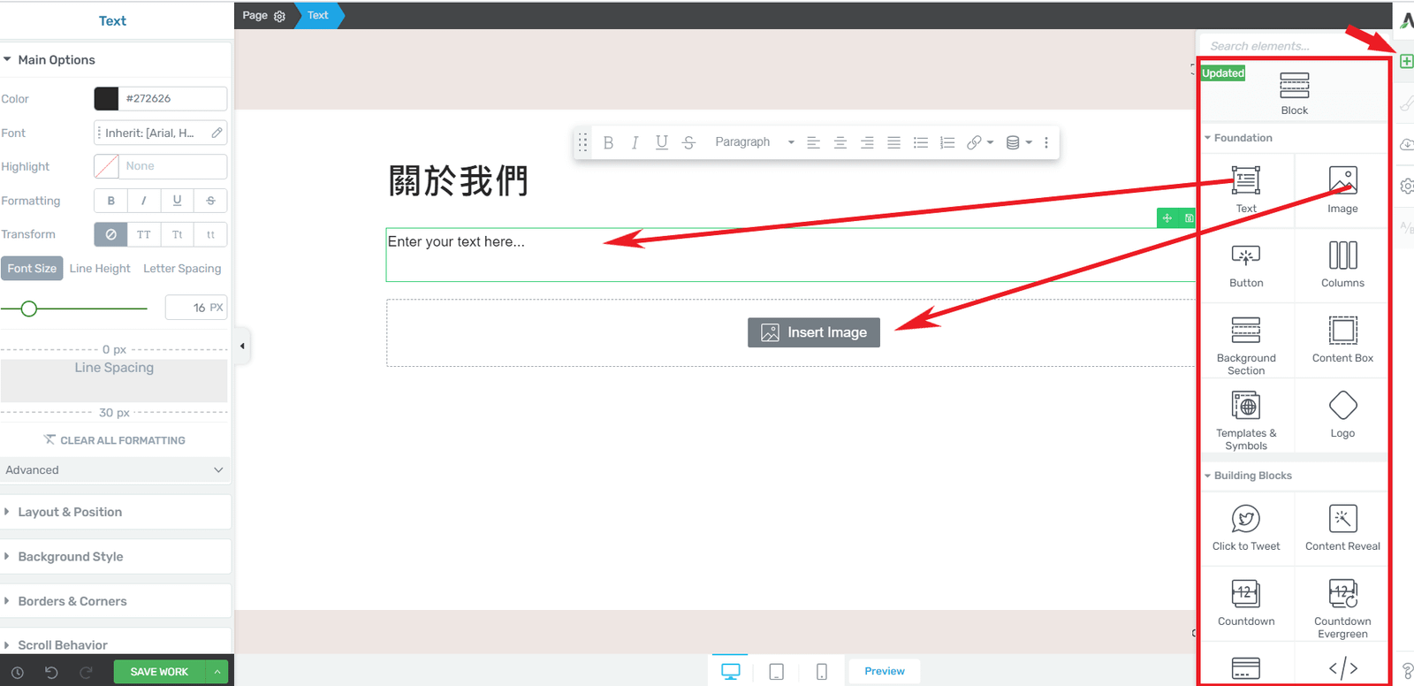
Task: Toggle italic in the floating text toolbar
Action: 635,142
